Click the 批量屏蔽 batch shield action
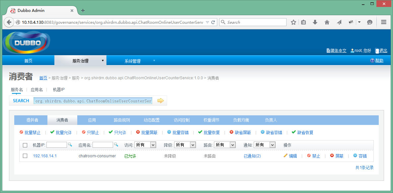393x193 pixels. [x=147, y=133]
